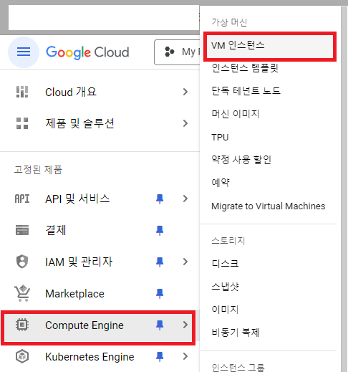This screenshot has width=348, height=372.
Task: Click the 가상 머신 section heading
Action: point(229,22)
